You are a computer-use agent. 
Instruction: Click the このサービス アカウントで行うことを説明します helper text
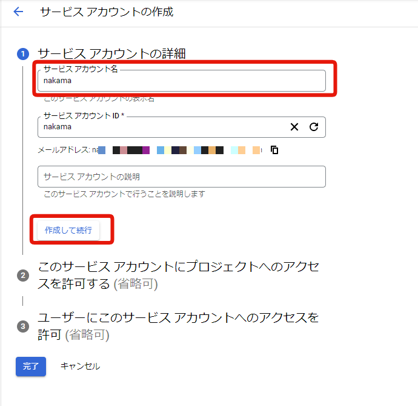point(125,194)
